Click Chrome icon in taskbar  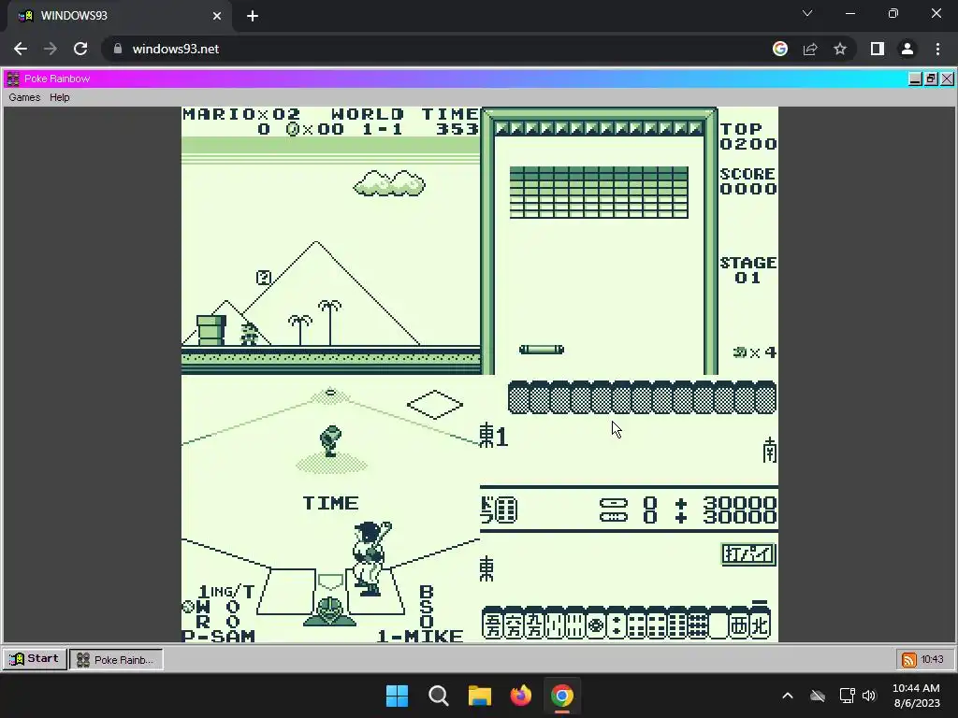pyautogui.click(x=562, y=696)
